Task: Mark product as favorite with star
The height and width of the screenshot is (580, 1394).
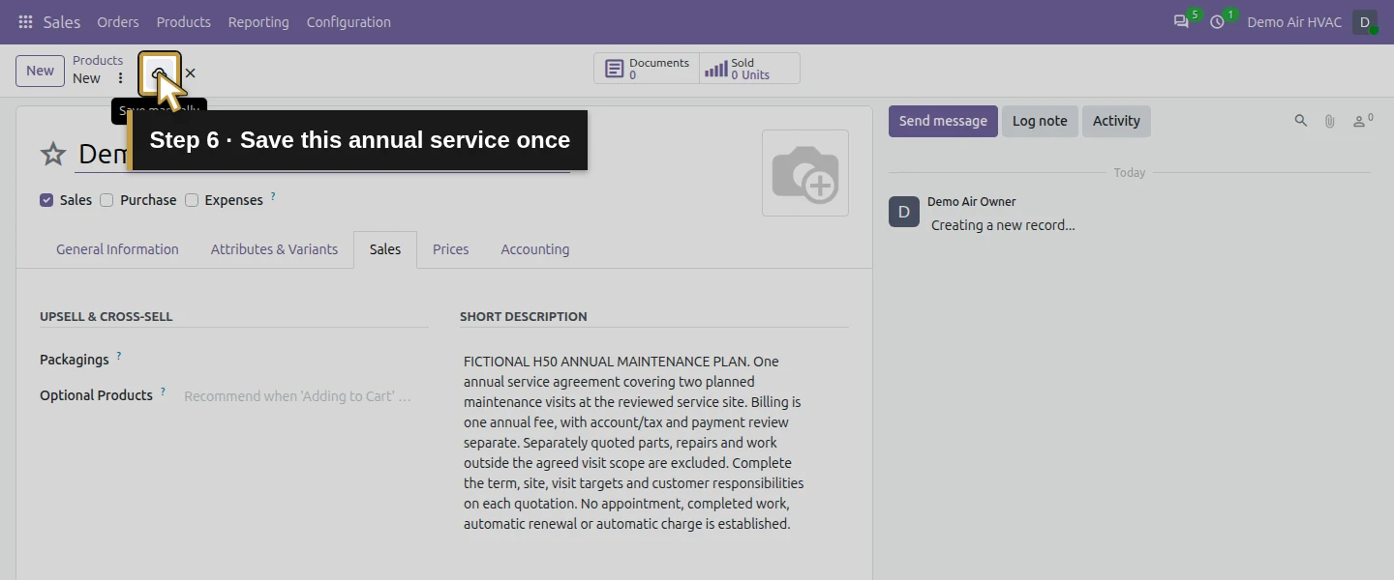Action: pos(53,154)
